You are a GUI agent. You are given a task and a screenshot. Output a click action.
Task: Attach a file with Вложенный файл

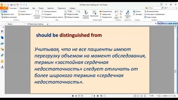coord(151,11)
